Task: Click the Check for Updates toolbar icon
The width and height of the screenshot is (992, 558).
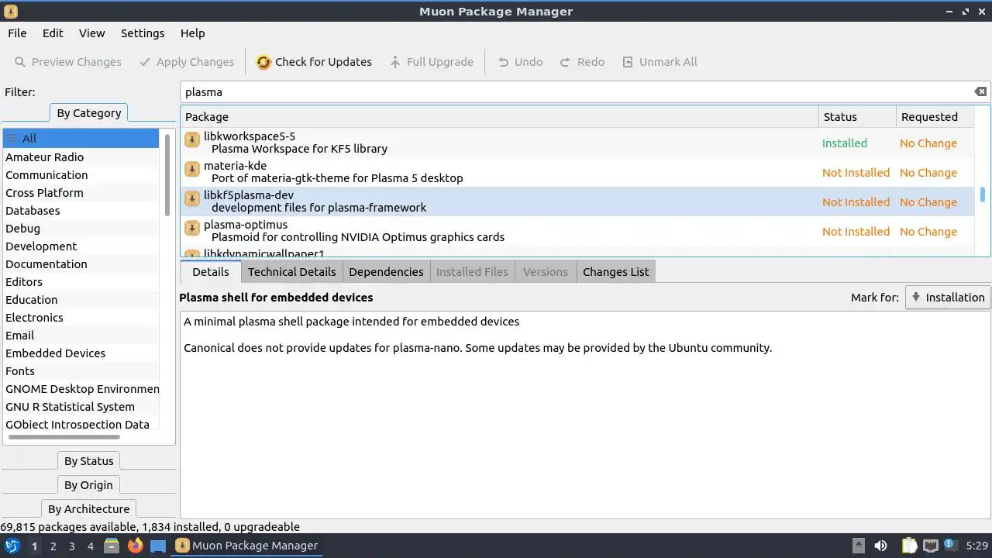Action: tap(263, 62)
